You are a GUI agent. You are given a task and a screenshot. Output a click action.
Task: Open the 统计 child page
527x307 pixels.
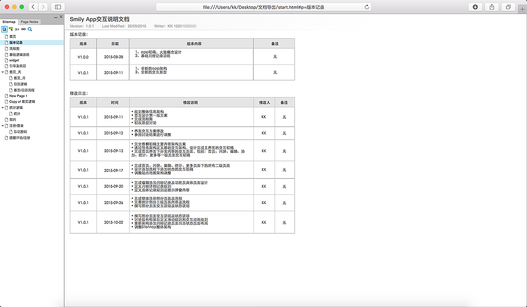(17, 114)
